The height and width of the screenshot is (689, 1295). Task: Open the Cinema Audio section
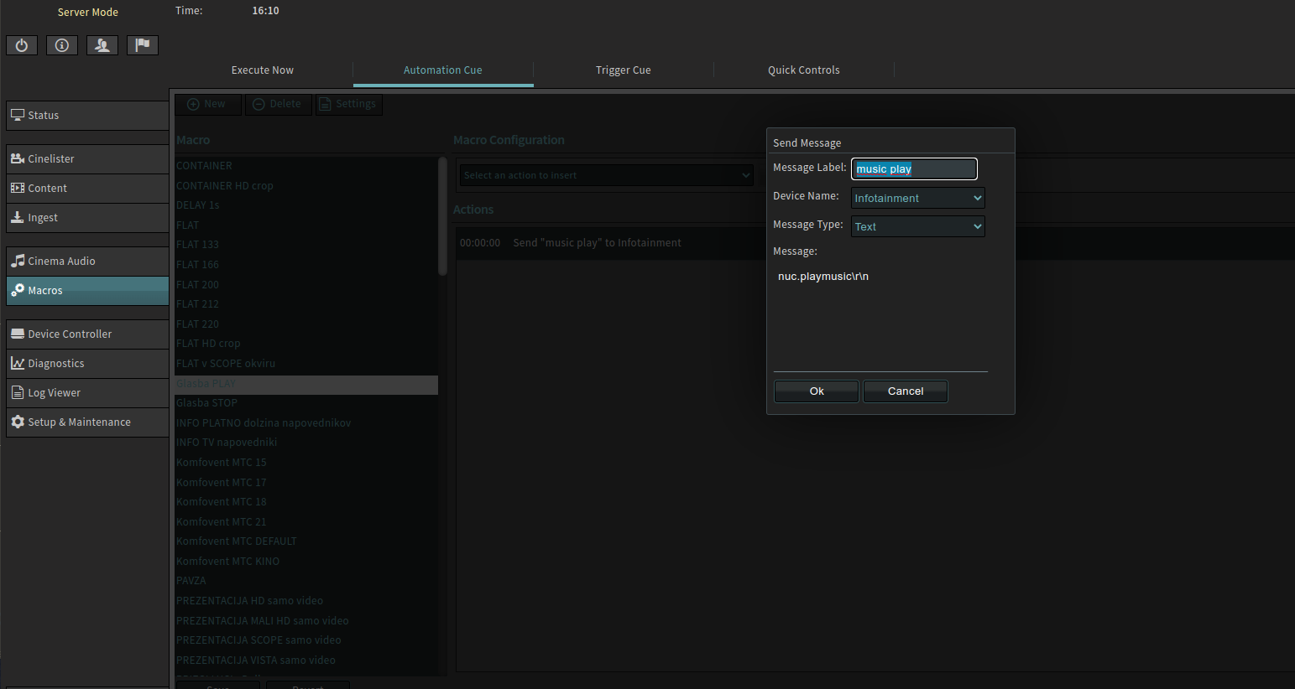click(87, 262)
